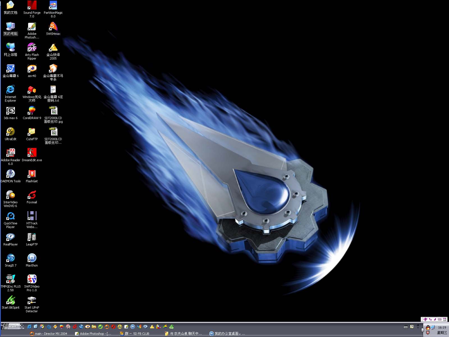Launch BitSpirit green icon in Quick Launch

click(171, 327)
